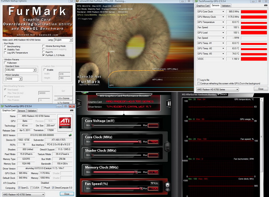Click the FurMark render view
This screenshot has height=197, width=269.
point(134,47)
